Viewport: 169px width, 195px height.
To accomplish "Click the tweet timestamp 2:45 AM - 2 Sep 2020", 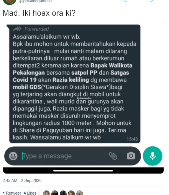I will [x=22, y=180].
